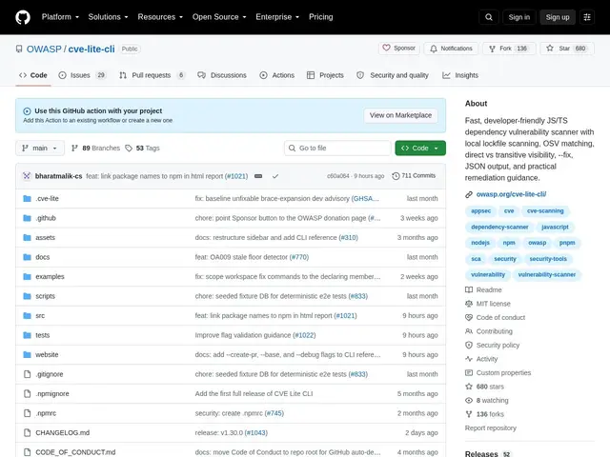Expand commit message with ellipsis icon
610x457 pixels.
(258, 176)
